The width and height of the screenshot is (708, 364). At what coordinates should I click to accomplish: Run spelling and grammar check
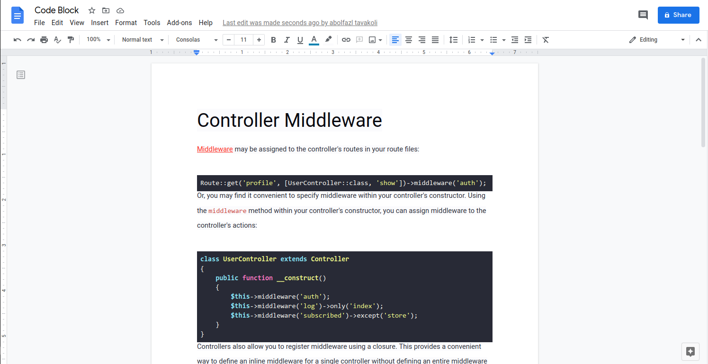tap(57, 40)
